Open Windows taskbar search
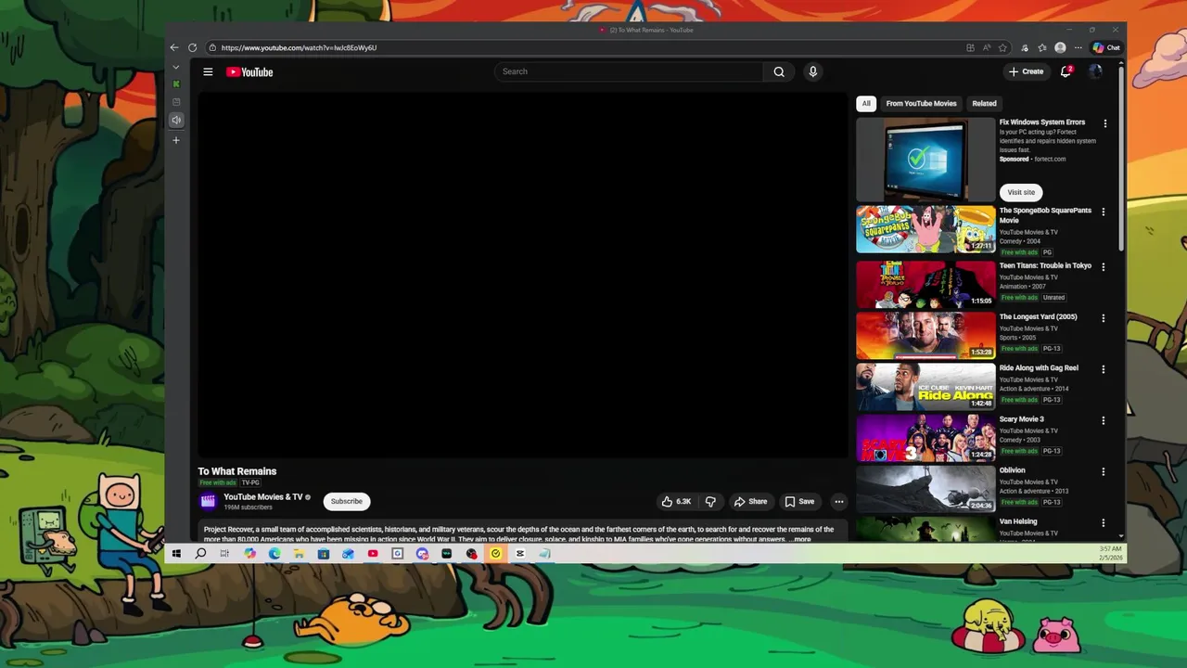This screenshot has width=1187, height=668. (200, 554)
